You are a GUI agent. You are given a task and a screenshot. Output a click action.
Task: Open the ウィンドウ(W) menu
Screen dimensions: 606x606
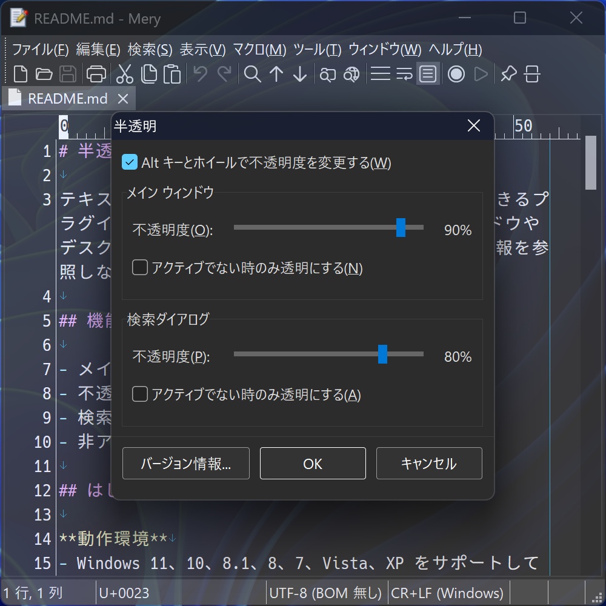(385, 50)
